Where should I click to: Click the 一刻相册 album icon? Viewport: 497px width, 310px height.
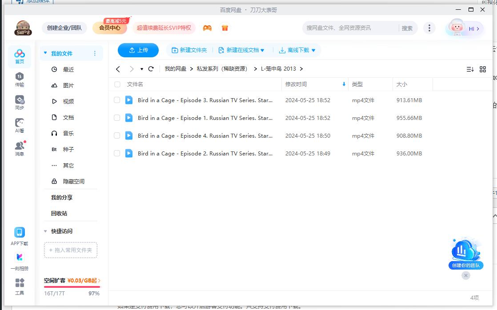19,258
